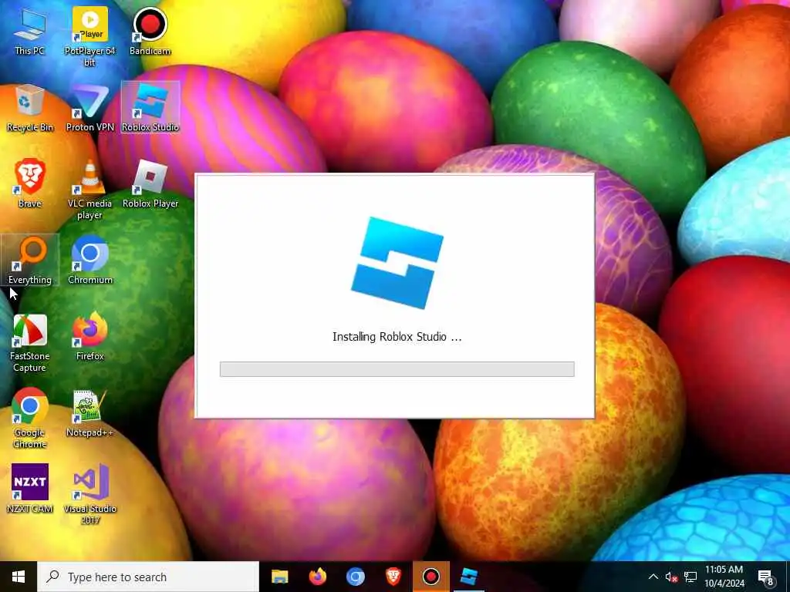
Task: Open the notification center icon
Action: pyautogui.click(x=766, y=577)
